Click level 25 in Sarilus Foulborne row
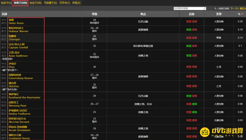246x140 pixels. pos(94,112)
